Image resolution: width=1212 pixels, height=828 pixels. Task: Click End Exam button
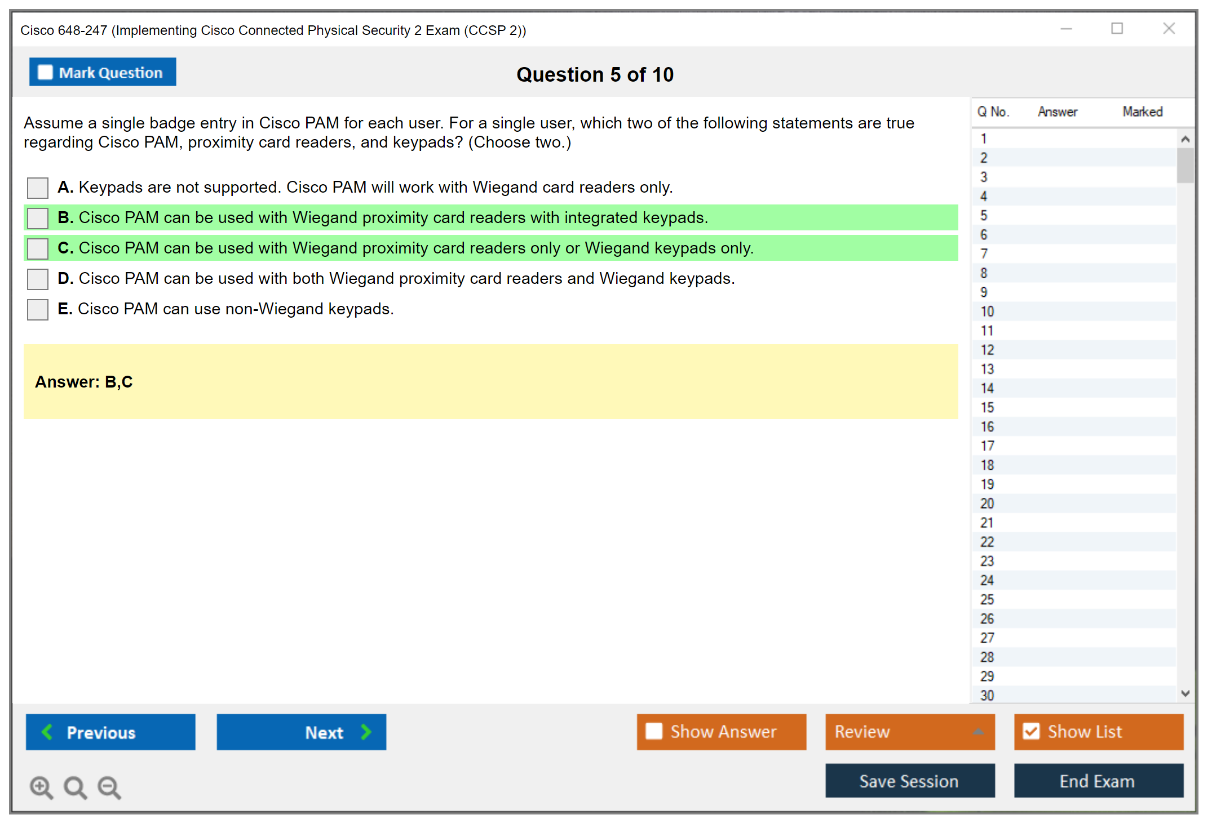[1098, 781]
